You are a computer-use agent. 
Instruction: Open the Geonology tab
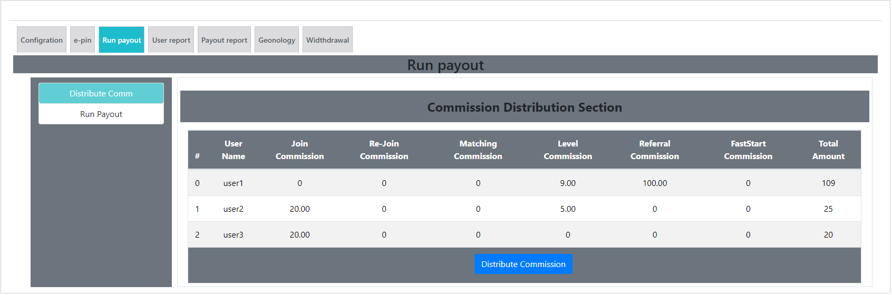tap(277, 40)
